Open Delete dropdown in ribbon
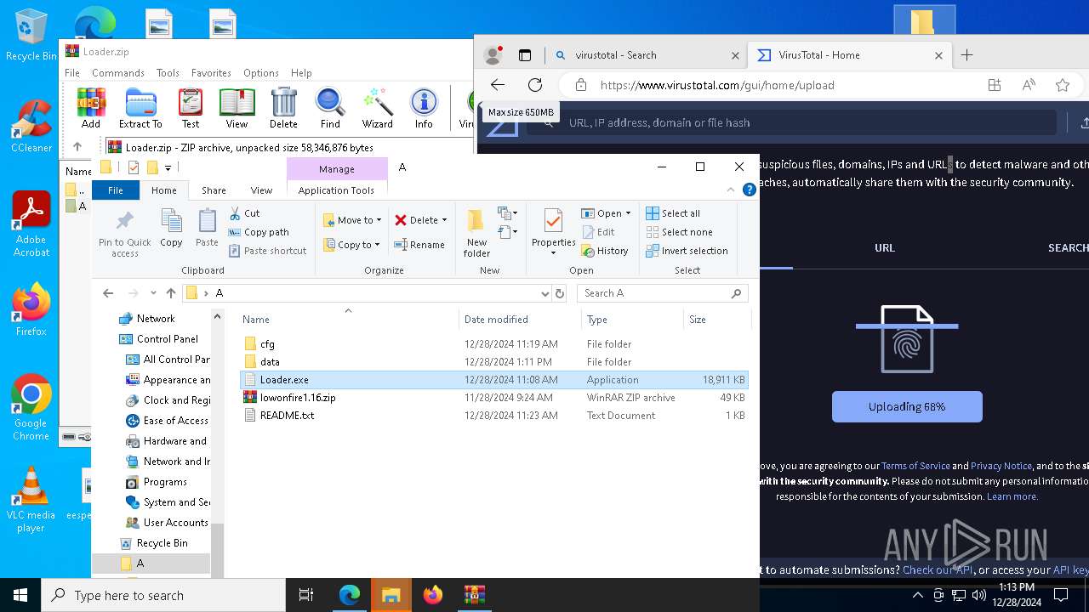This screenshot has height=612, width=1089. click(420, 220)
